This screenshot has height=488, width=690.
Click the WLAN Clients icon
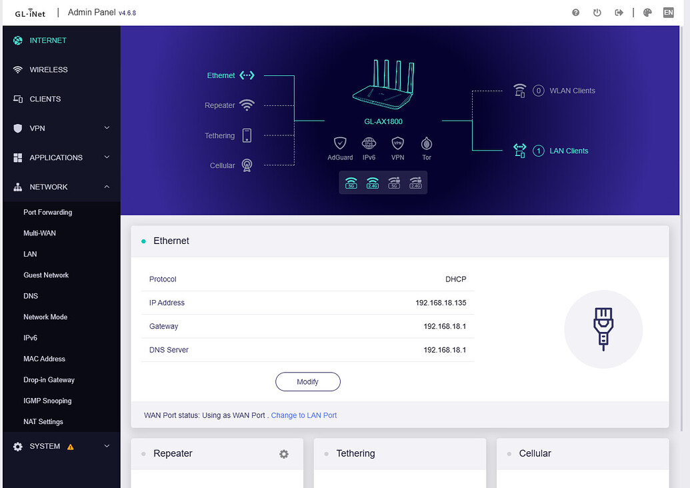coord(520,91)
